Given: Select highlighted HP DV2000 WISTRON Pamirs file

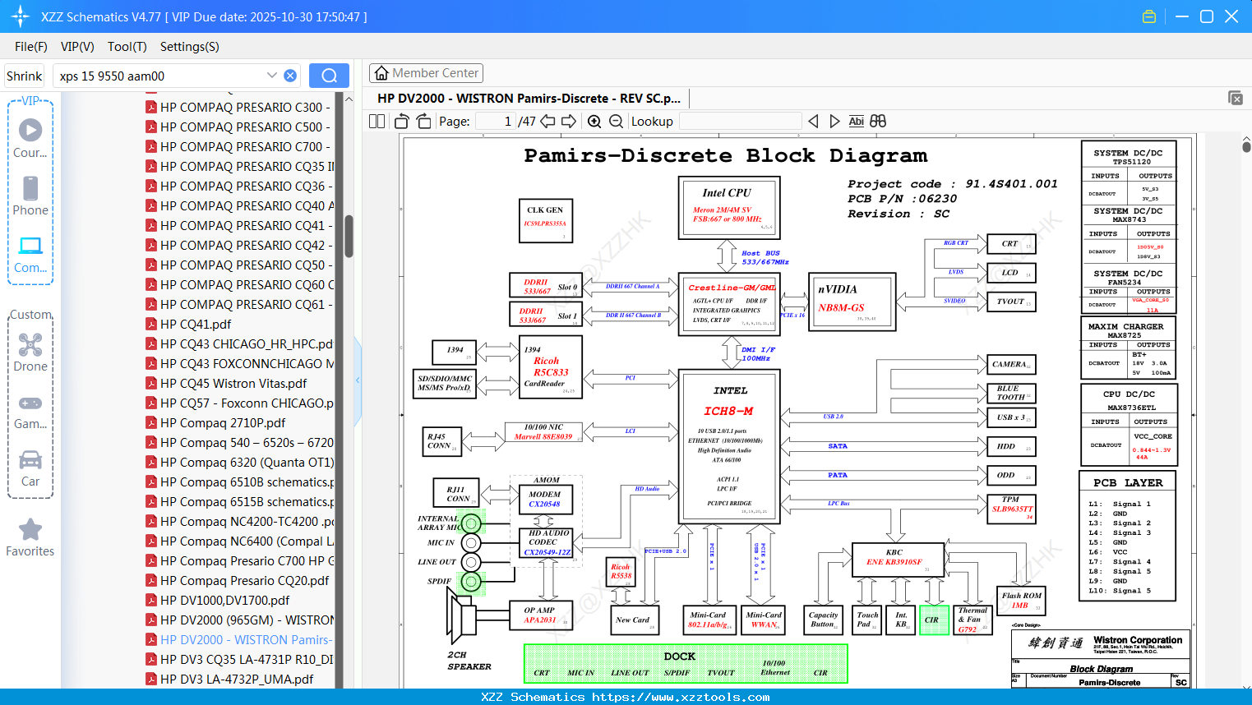Looking at the screenshot, I should (x=238, y=639).
